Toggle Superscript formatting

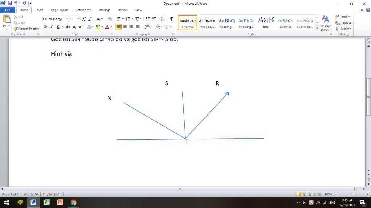point(80,27)
